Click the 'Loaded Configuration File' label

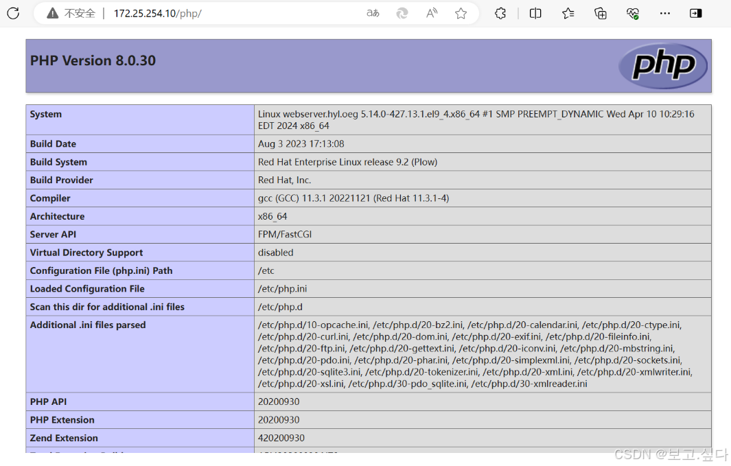click(x=87, y=290)
